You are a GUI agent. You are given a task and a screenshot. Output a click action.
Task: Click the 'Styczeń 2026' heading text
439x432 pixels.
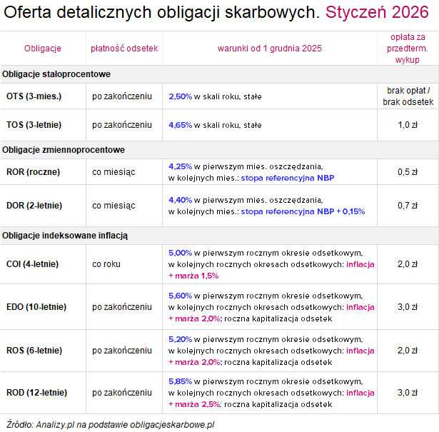click(379, 12)
